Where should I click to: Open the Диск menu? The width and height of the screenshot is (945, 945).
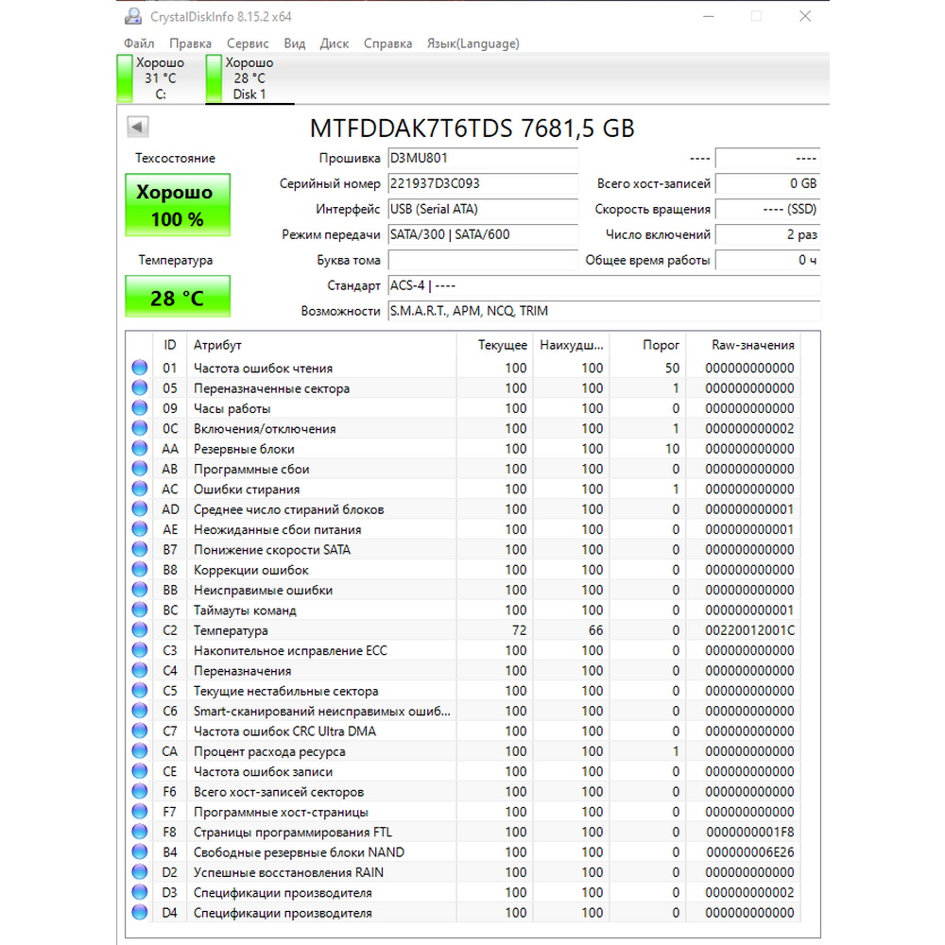click(x=335, y=43)
